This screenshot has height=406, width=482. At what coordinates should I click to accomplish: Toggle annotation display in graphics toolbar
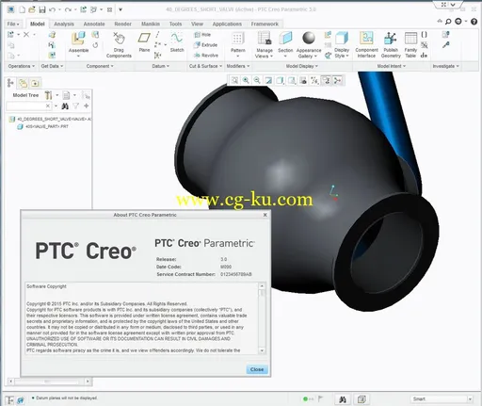coord(327,80)
